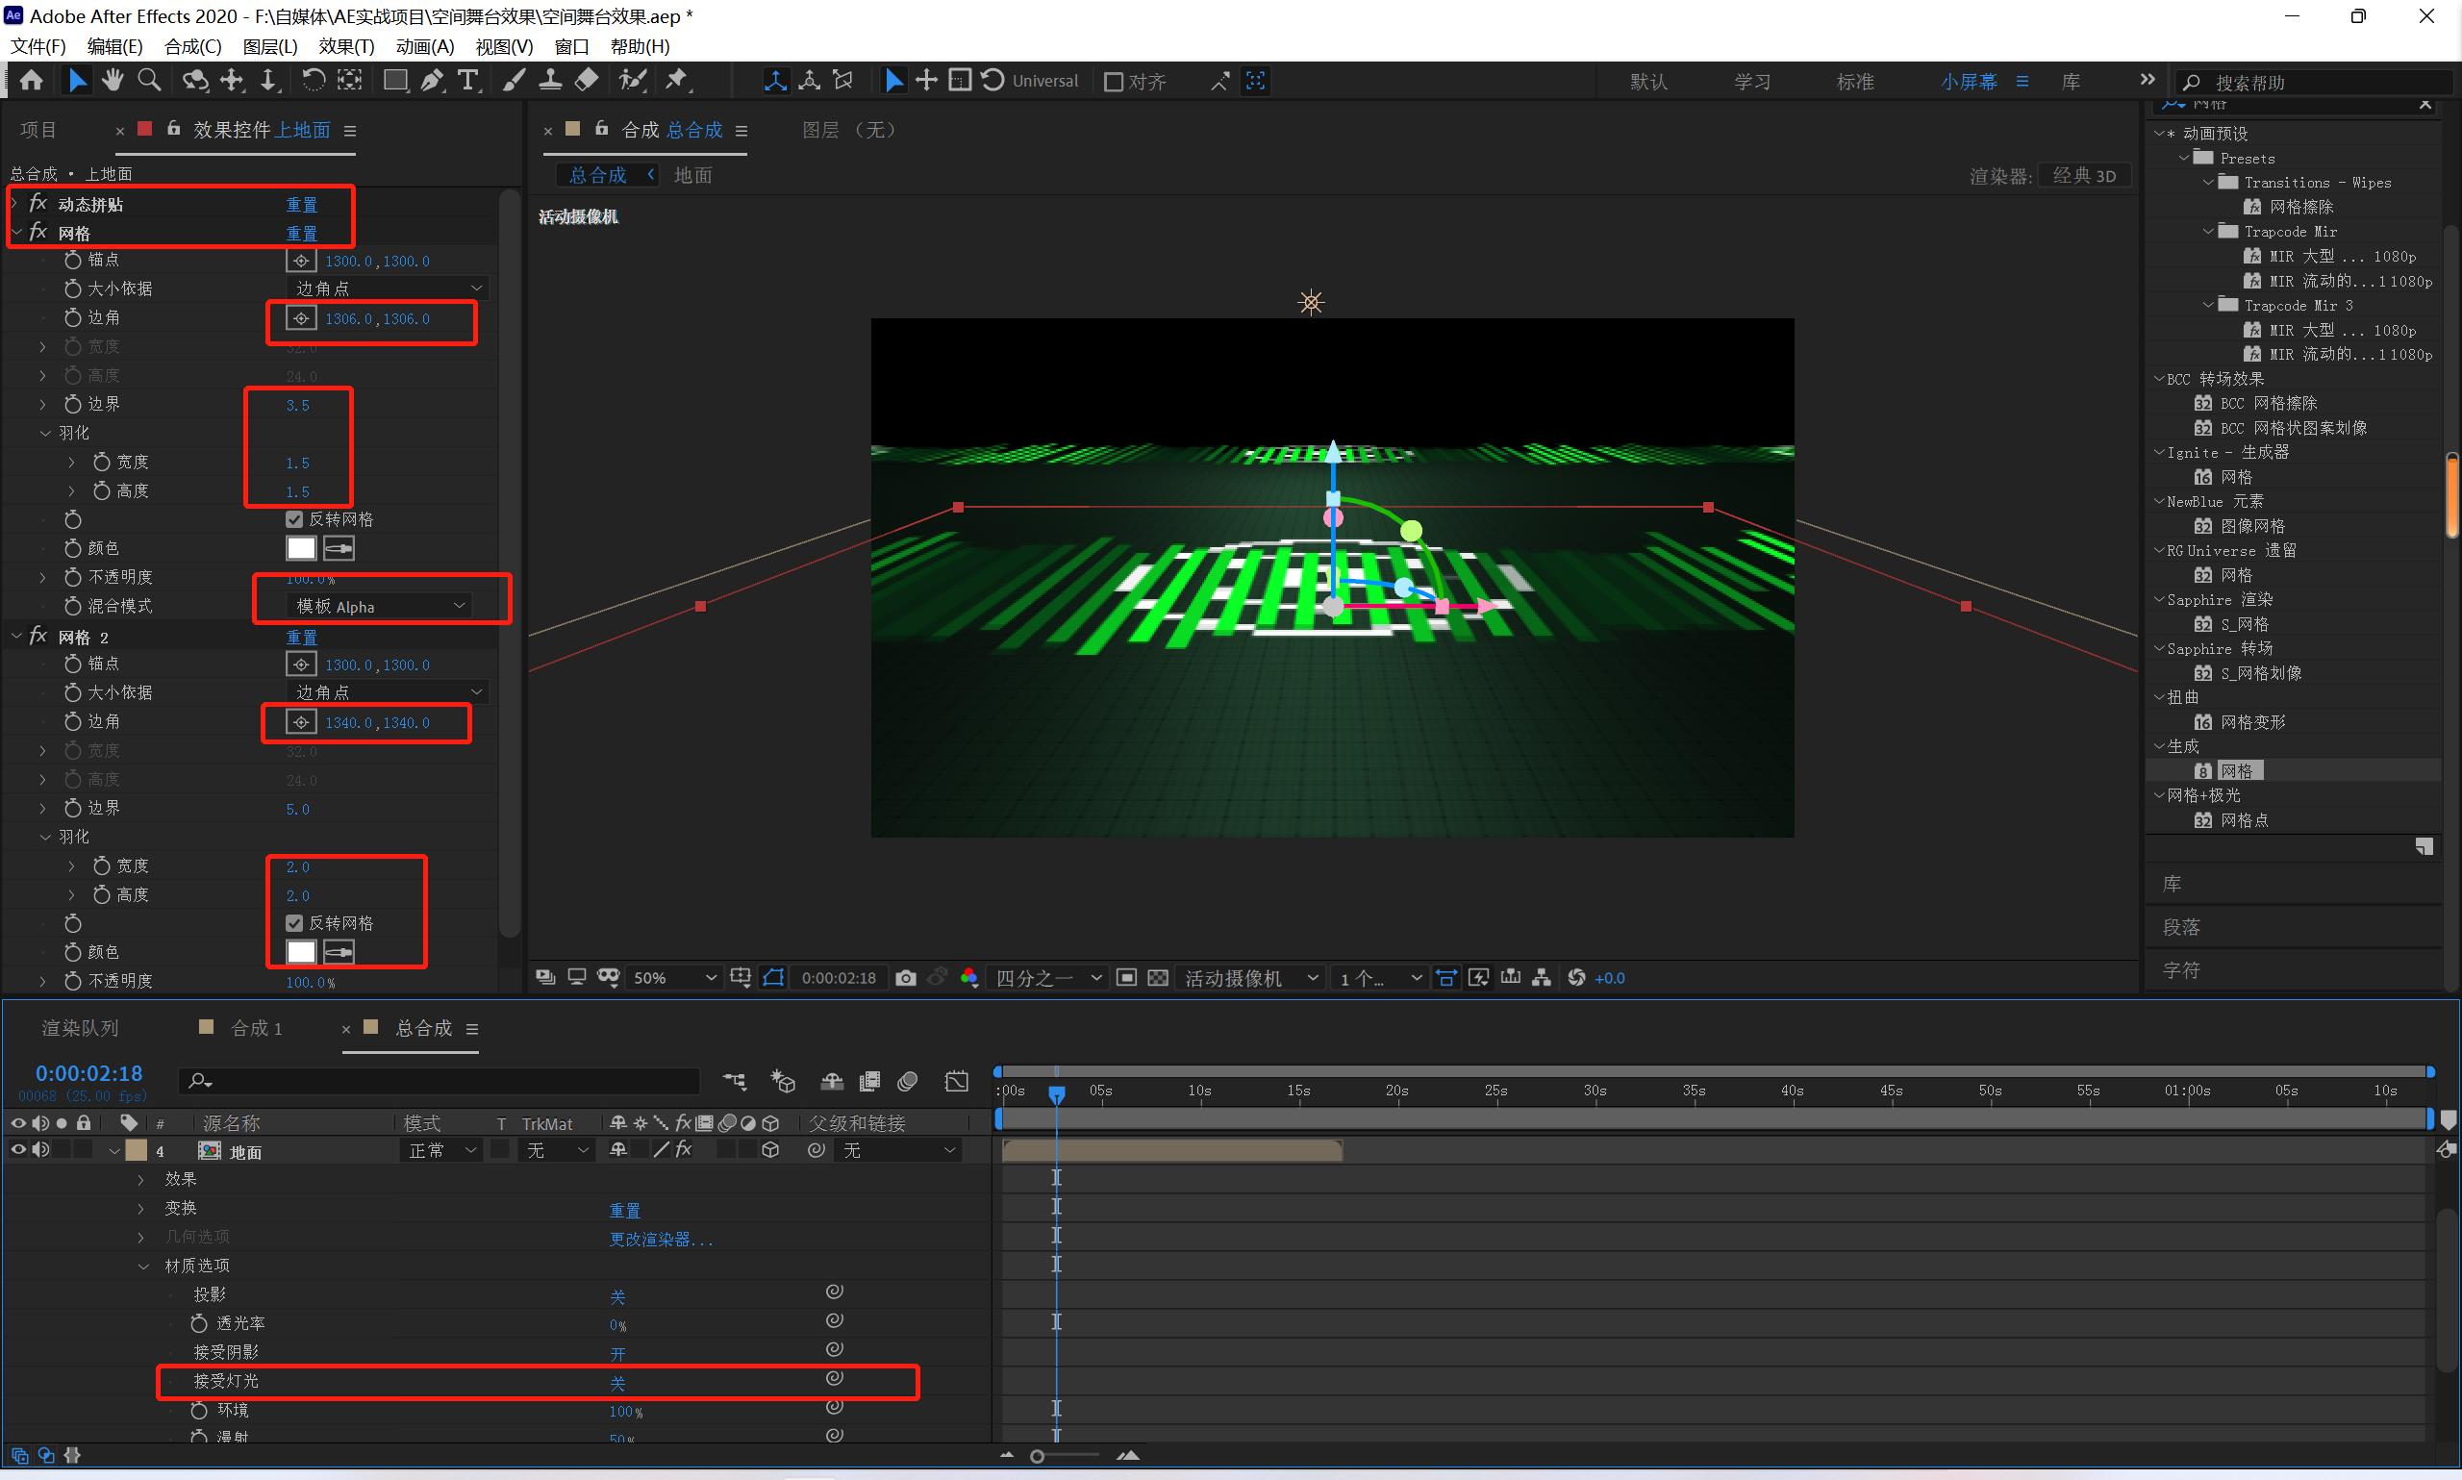Open the 动画(A) menu
Viewport: 2462px width, 1480px height.
coord(425,47)
